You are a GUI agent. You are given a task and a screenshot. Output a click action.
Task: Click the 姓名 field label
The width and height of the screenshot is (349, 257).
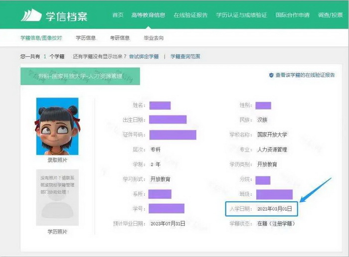(139, 105)
